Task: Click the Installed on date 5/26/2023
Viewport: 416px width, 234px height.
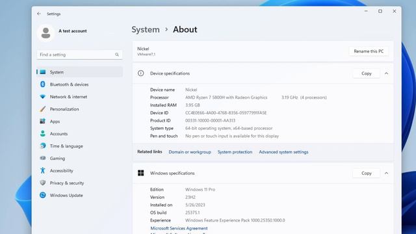Action: 195,205
